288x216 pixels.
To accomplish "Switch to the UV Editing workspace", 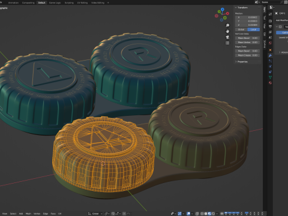I will coord(82,2).
